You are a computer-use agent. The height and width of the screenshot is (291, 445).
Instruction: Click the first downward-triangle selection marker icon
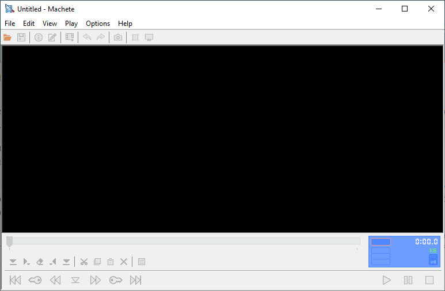[13, 262]
